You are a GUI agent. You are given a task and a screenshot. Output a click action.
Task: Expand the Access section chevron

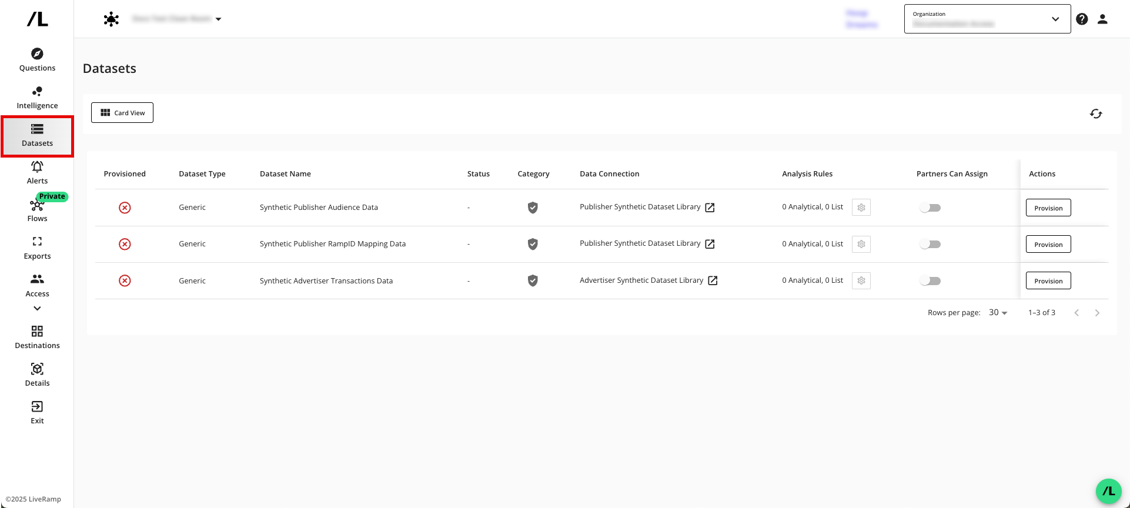[37, 308]
